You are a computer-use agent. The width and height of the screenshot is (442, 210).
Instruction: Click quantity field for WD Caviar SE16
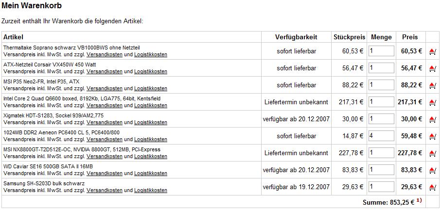click(x=381, y=170)
